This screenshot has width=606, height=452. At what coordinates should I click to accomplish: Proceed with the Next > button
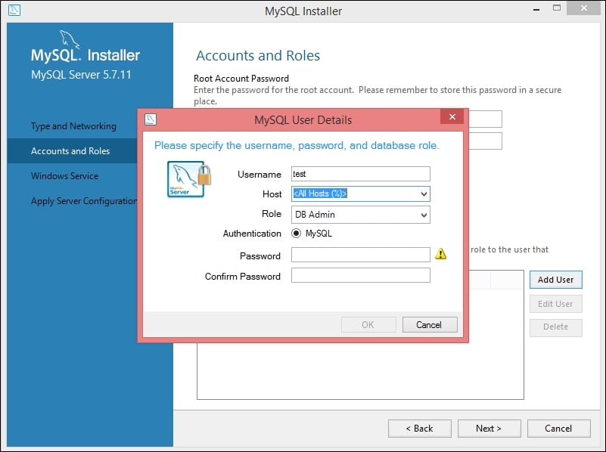coord(489,429)
